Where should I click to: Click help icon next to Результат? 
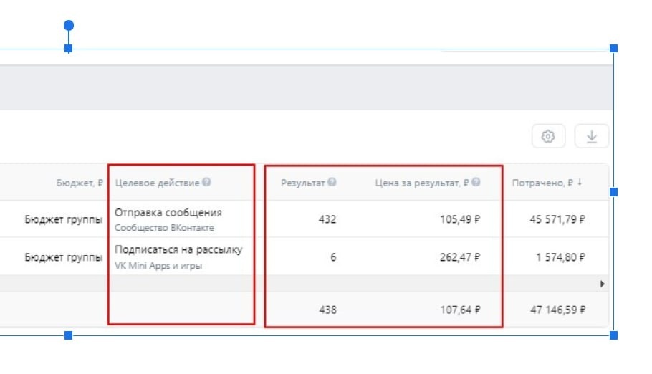pos(332,183)
